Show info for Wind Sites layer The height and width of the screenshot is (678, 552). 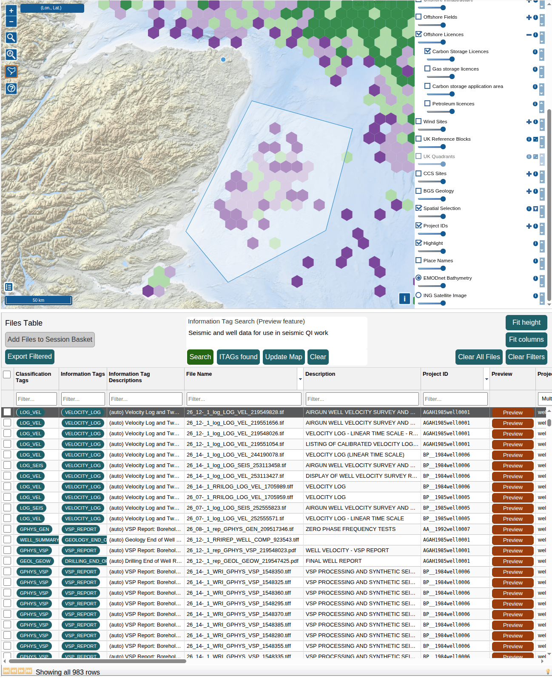click(535, 122)
